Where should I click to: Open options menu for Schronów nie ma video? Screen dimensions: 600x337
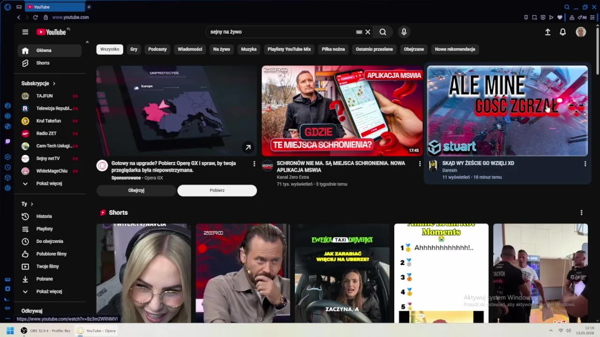coord(420,164)
